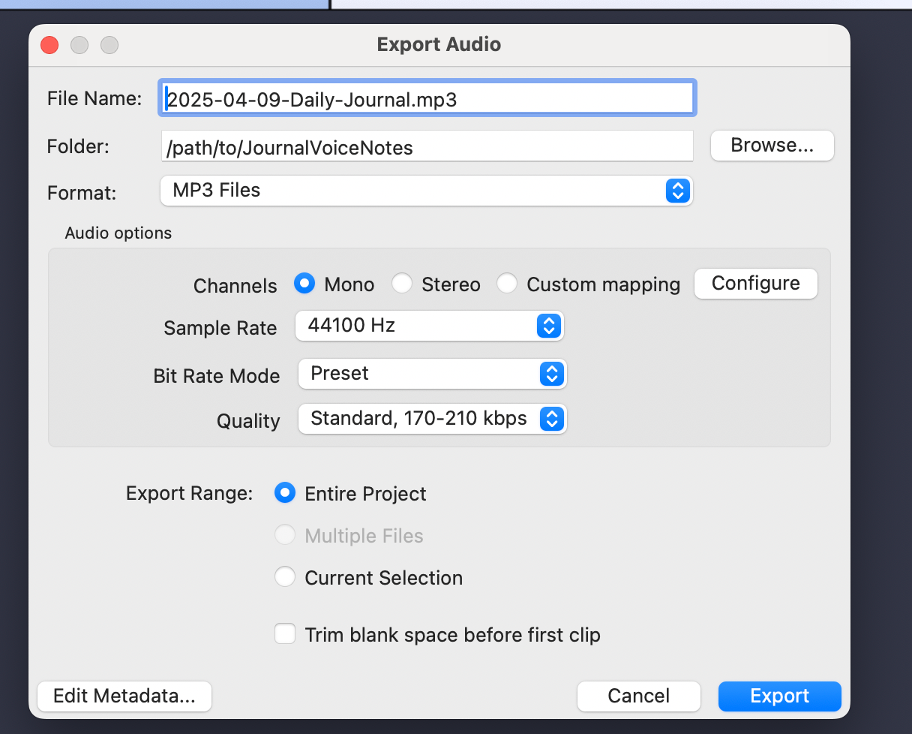Click the Browse button to choose a folder
The image size is (912, 734).
coord(772,146)
